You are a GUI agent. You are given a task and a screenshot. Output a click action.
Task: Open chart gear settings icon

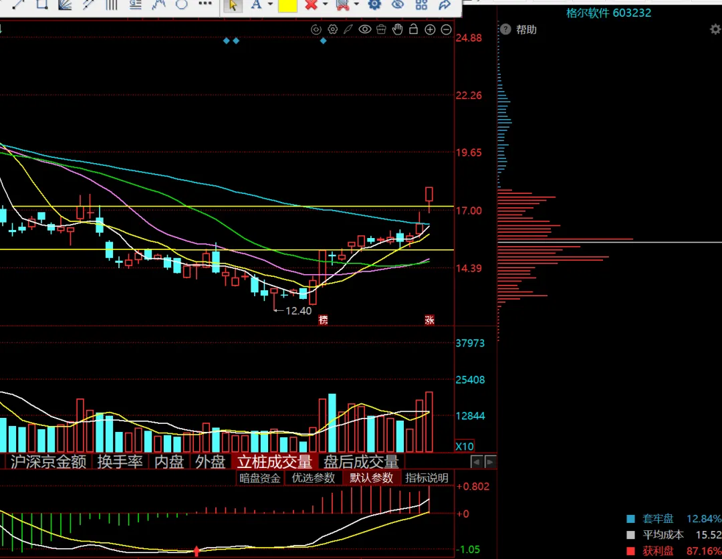(332, 29)
